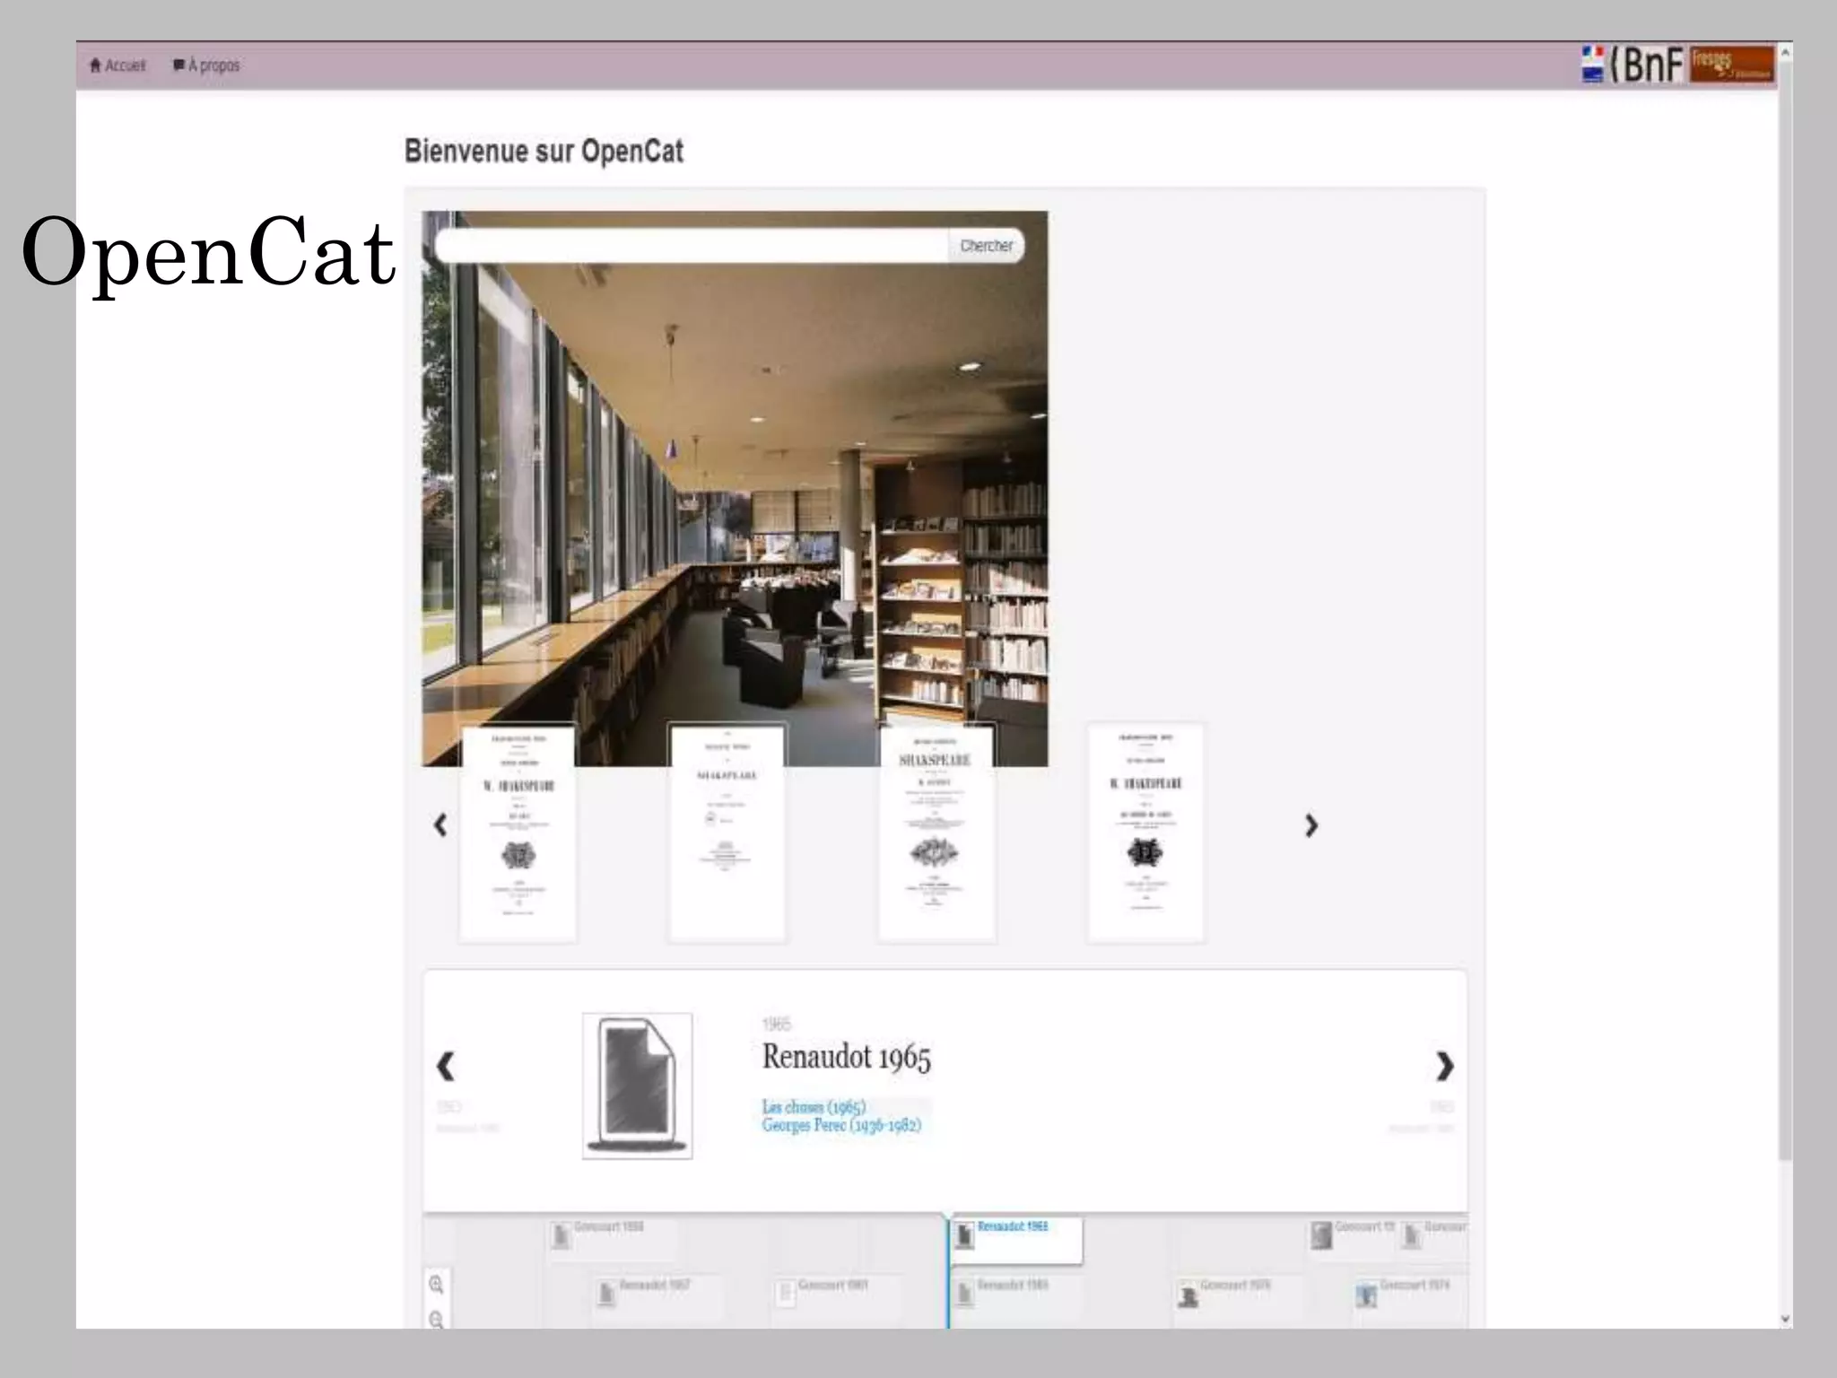This screenshot has width=1837, height=1378.
Task: Show previous book covers in the carousel
Action: click(440, 825)
